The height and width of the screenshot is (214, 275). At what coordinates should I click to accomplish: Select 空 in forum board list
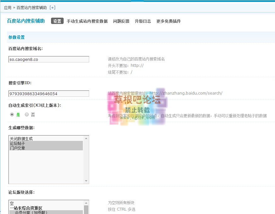pos(12,203)
